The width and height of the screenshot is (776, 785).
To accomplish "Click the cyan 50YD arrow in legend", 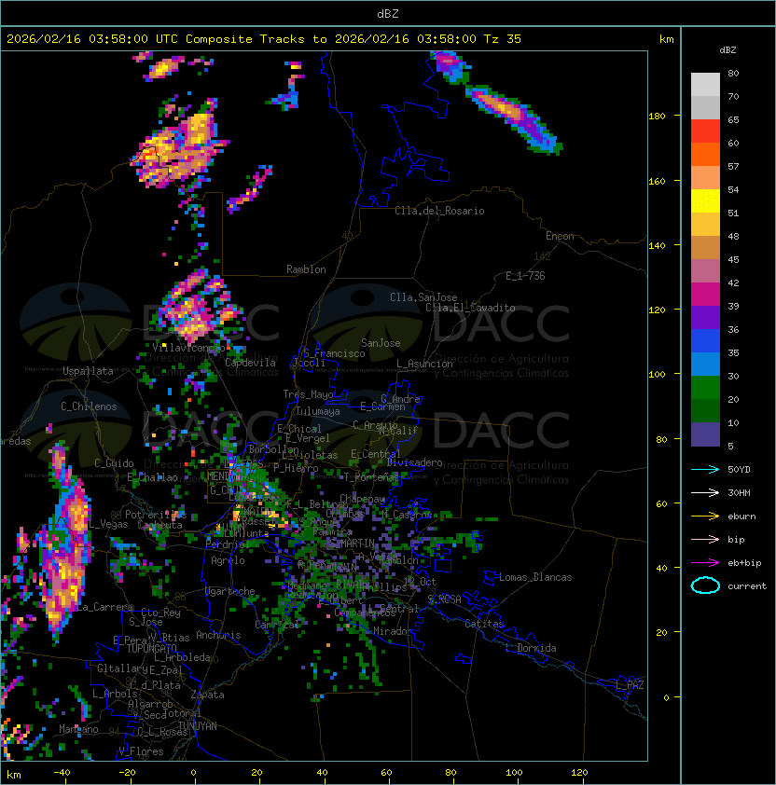I will point(705,469).
